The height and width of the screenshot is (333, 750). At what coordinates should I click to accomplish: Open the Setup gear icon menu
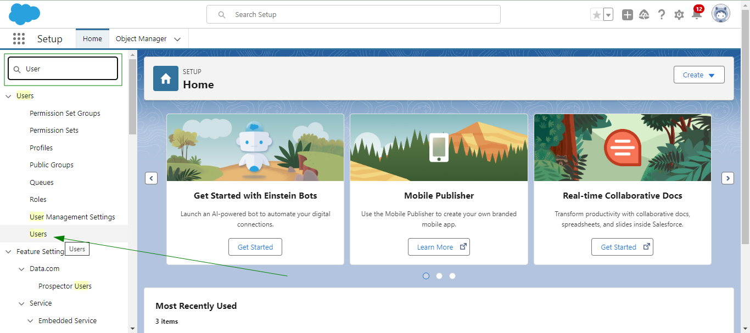[679, 15]
